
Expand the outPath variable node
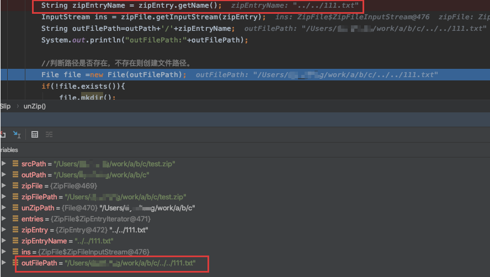pos(4,175)
